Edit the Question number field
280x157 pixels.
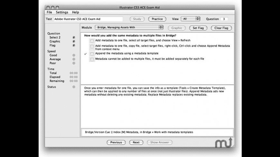pos(224,19)
